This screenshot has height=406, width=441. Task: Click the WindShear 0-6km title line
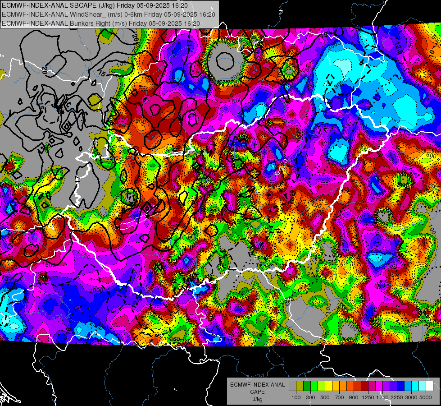109,14
